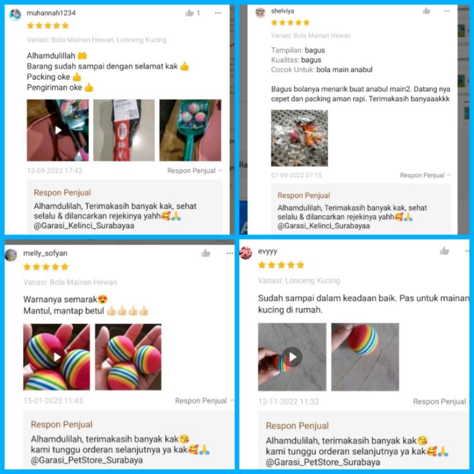Open username evyyy
474x474 pixels.
click(268, 251)
